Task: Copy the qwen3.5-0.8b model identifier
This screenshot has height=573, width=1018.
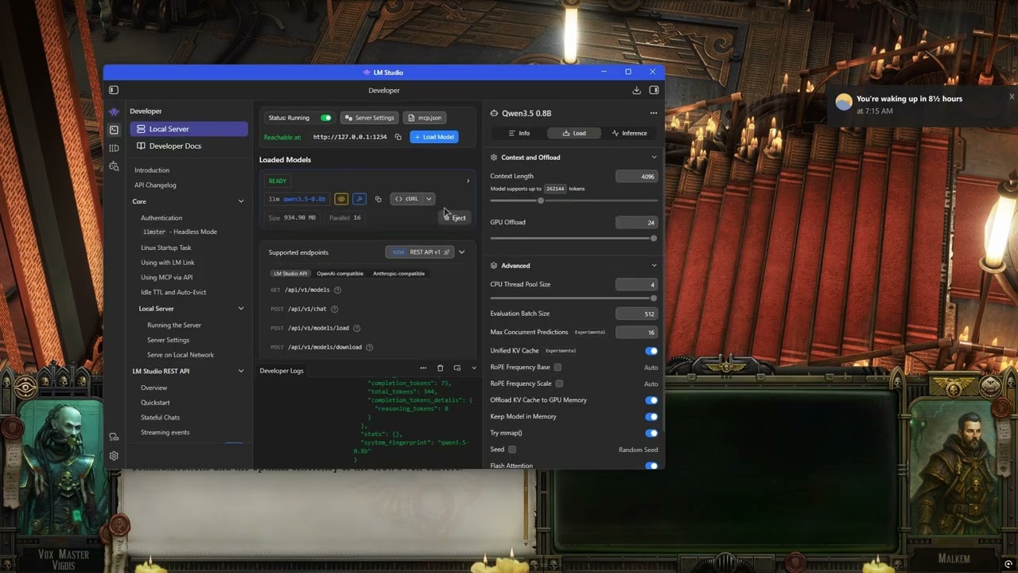Action: click(378, 199)
